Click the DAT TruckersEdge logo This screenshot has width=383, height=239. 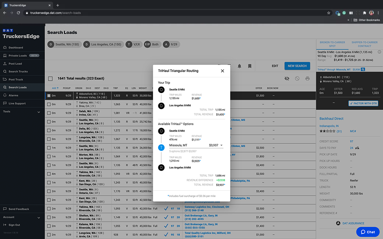tap(21, 34)
